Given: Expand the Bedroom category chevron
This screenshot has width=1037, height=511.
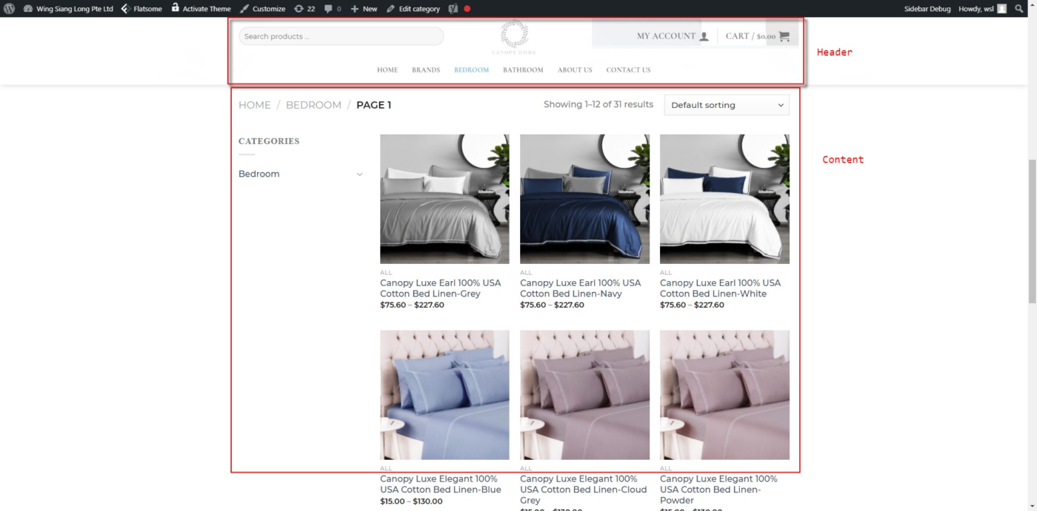Looking at the screenshot, I should click(360, 175).
